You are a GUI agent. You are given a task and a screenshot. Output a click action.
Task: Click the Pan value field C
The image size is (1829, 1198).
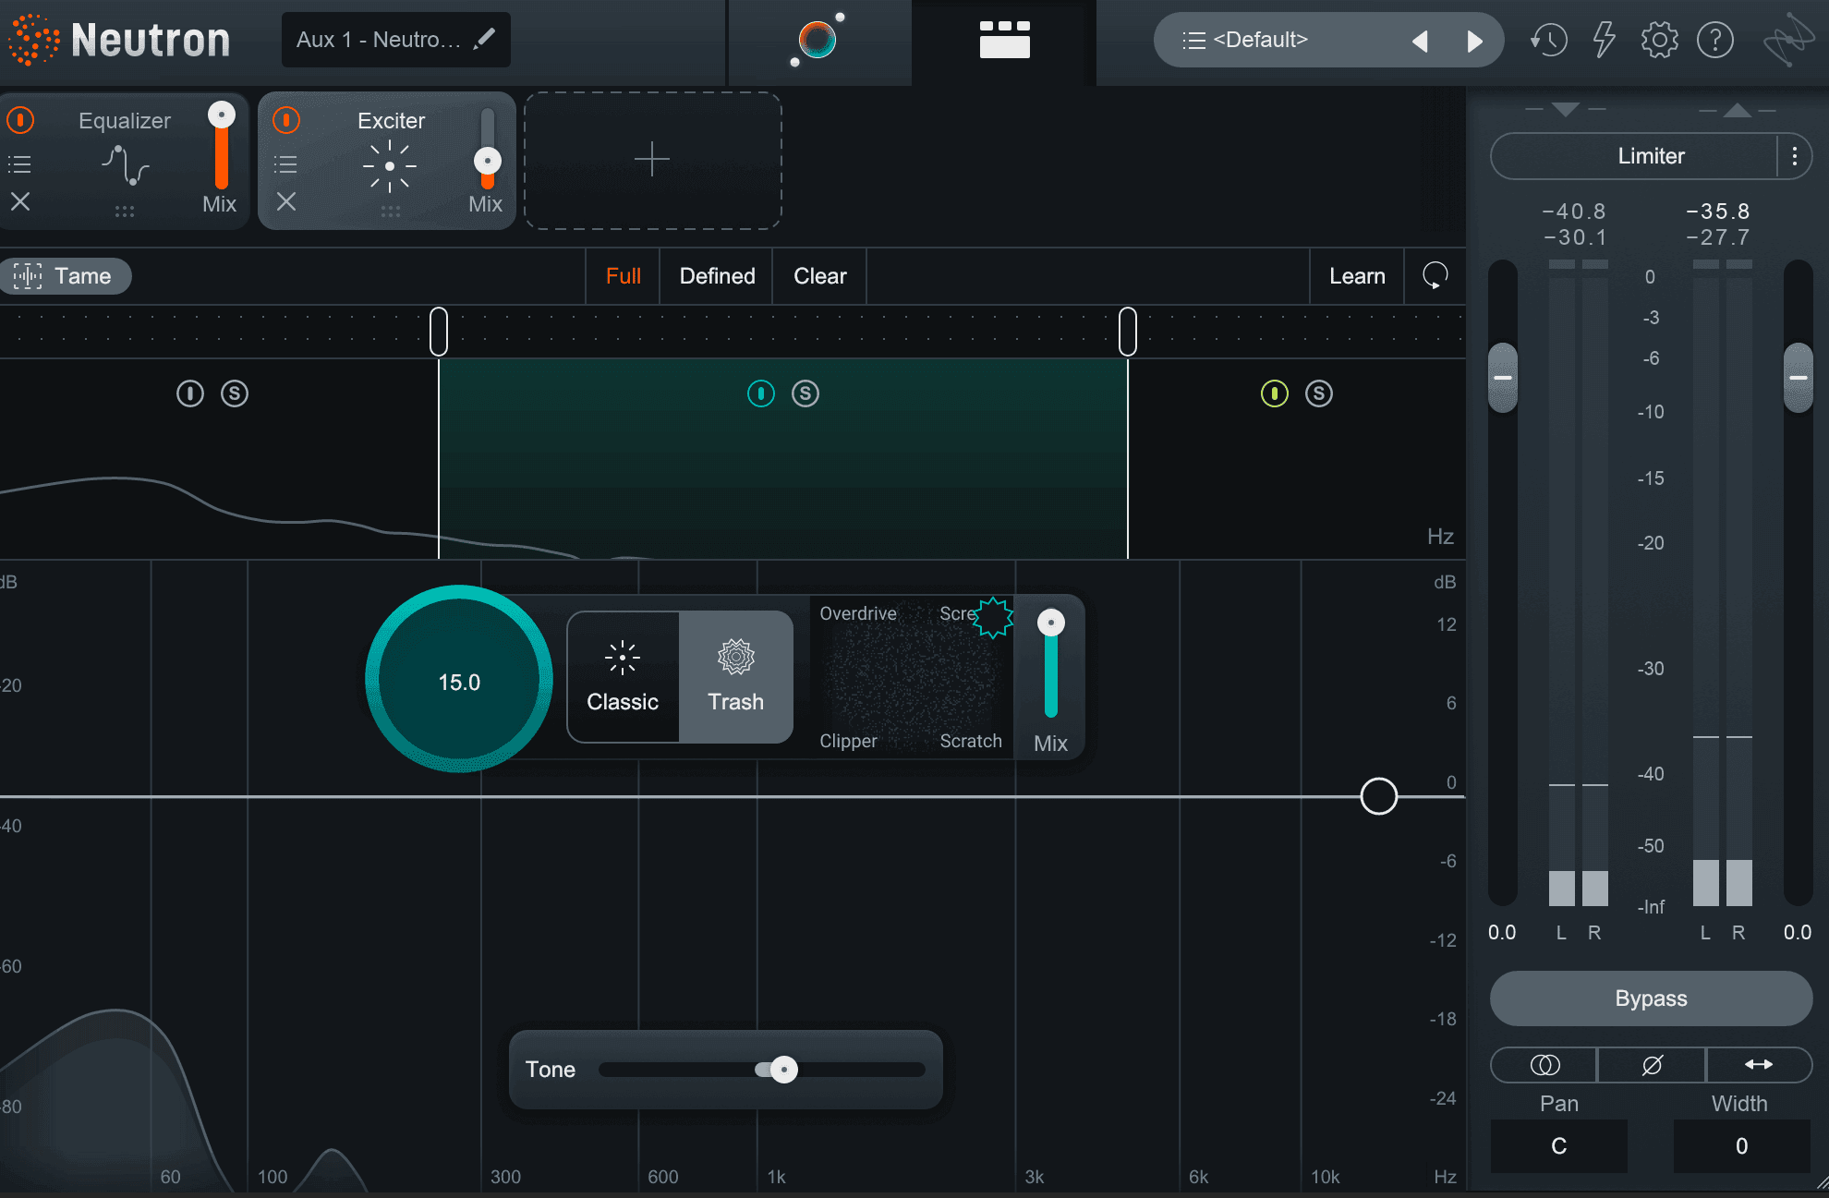[x=1558, y=1145]
